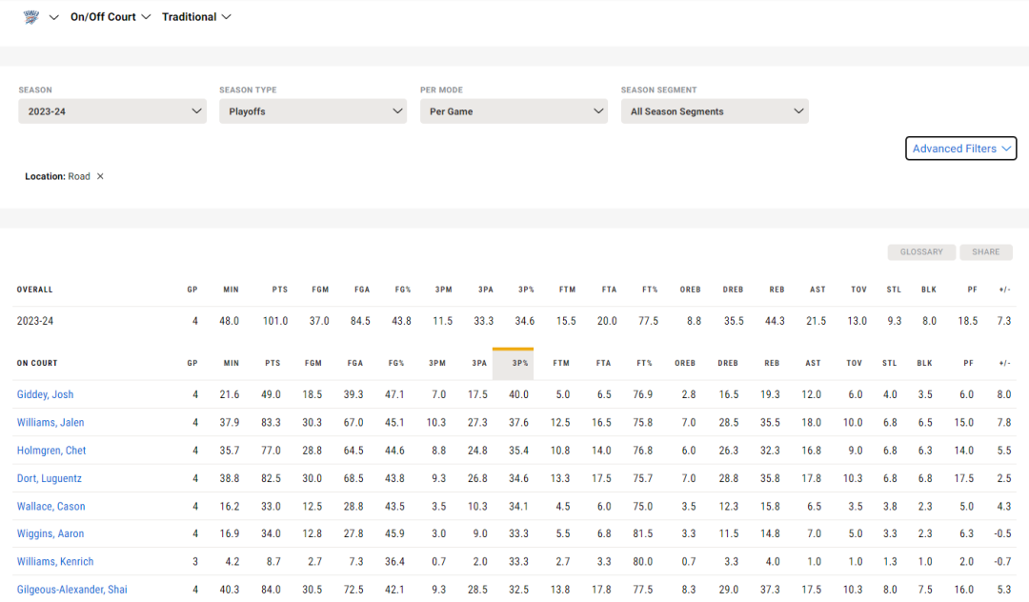Sort On Court table by 3P%
The height and width of the screenshot is (602, 1029).
[514, 363]
